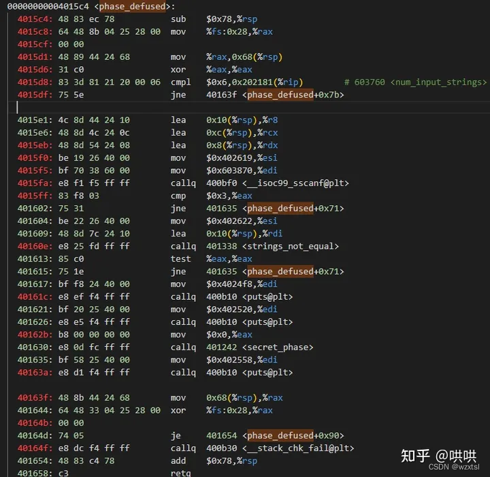Click the '%rax,0x68(%rsp)' operand at 4015d1
This screenshot has height=477, width=490.
click(244, 57)
